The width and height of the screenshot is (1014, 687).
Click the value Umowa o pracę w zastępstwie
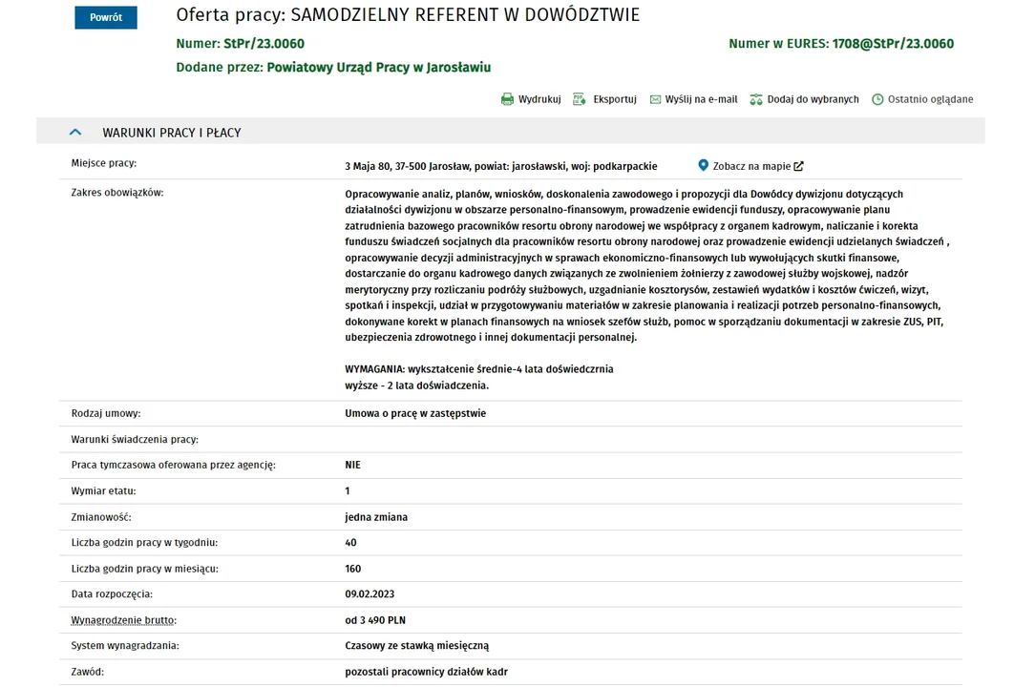tap(415, 413)
